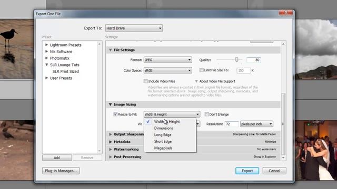
Task: Enable Include Video Files checkbox
Action: pos(145,81)
